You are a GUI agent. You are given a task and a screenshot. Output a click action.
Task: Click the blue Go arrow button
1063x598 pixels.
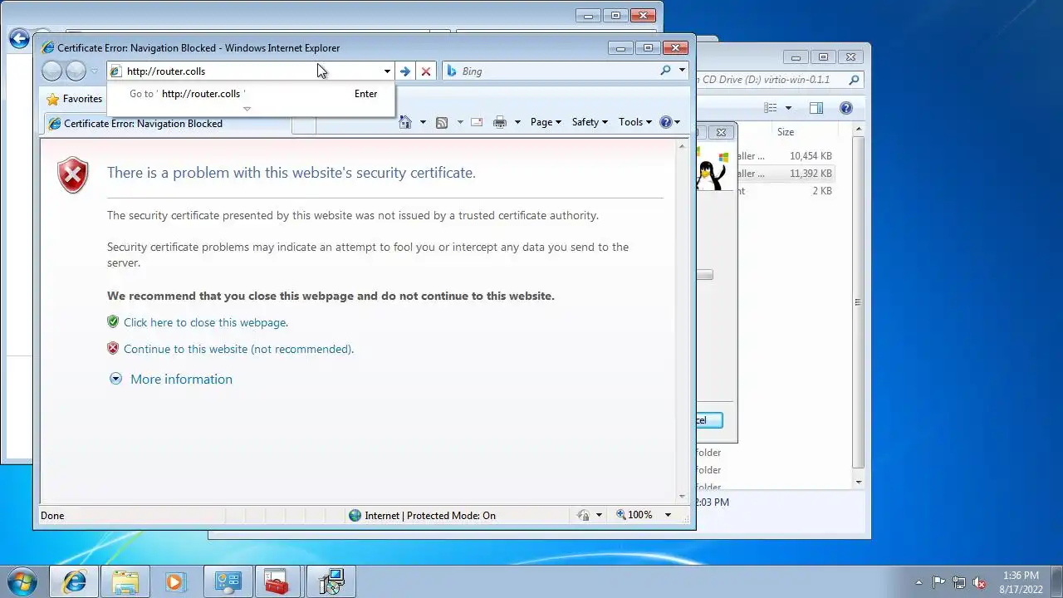(405, 71)
